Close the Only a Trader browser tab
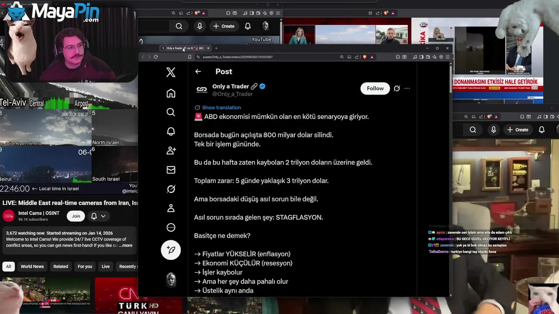Image resolution: width=559 pixels, height=314 pixels. click(208, 48)
